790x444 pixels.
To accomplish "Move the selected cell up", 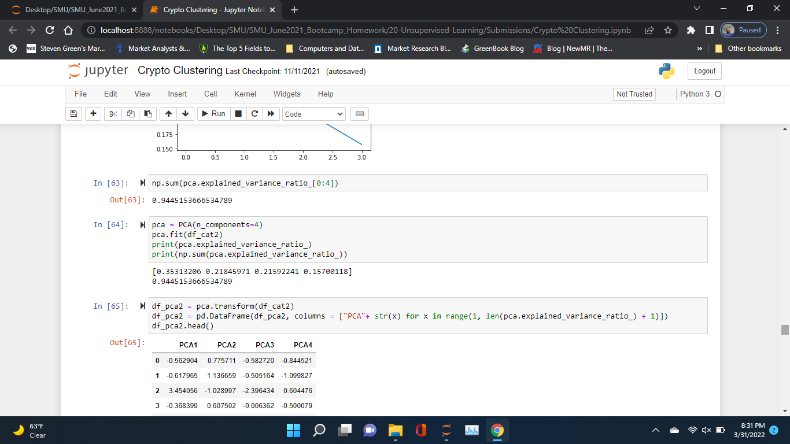I will click(168, 114).
